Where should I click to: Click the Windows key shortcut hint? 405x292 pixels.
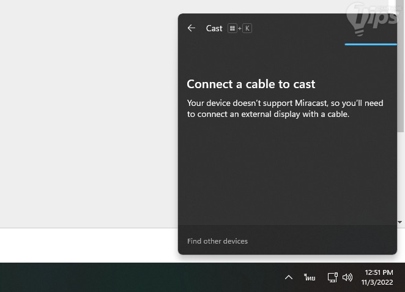point(232,28)
